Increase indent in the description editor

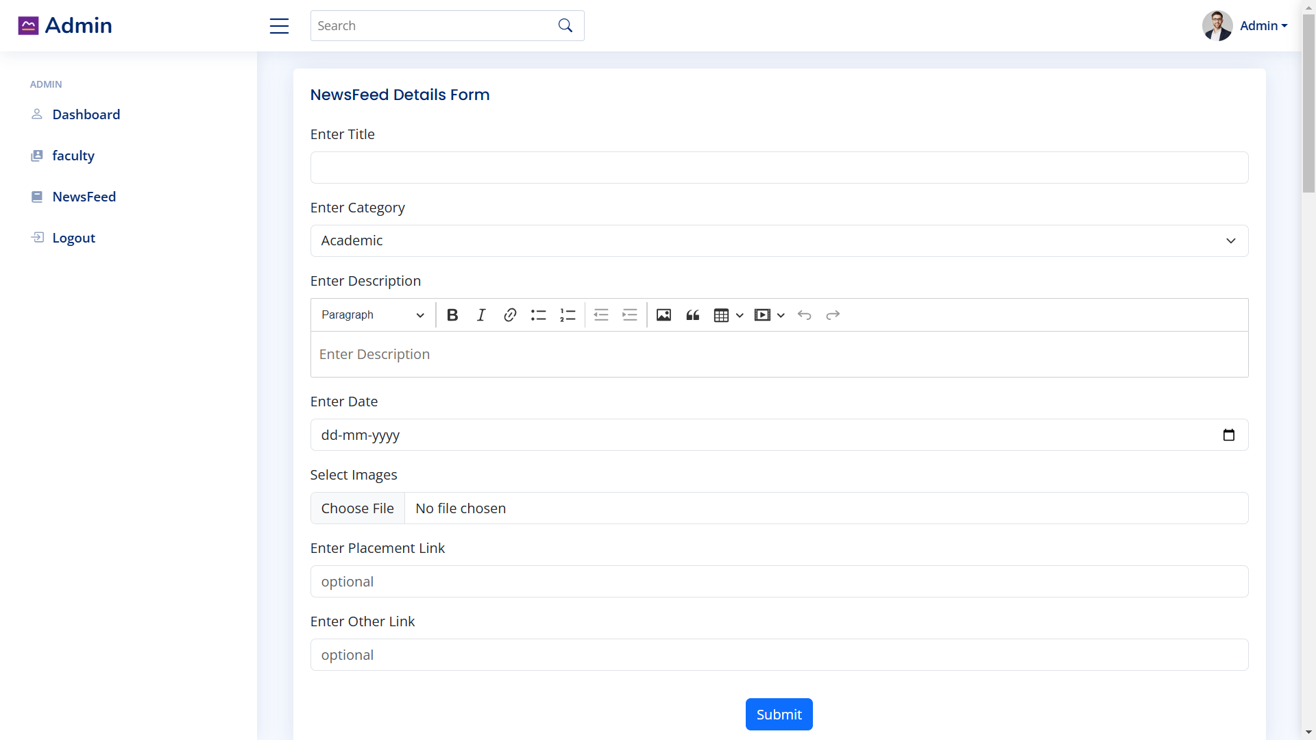tap(630, 314)
